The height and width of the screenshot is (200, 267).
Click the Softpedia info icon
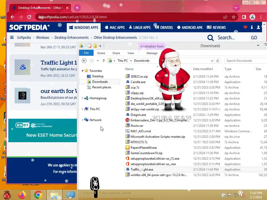pyautogui.click(x=252, y=27)
